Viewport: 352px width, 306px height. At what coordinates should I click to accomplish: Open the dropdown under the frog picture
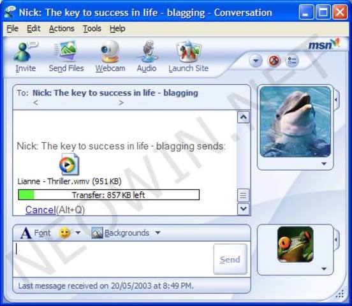[324, 268]
